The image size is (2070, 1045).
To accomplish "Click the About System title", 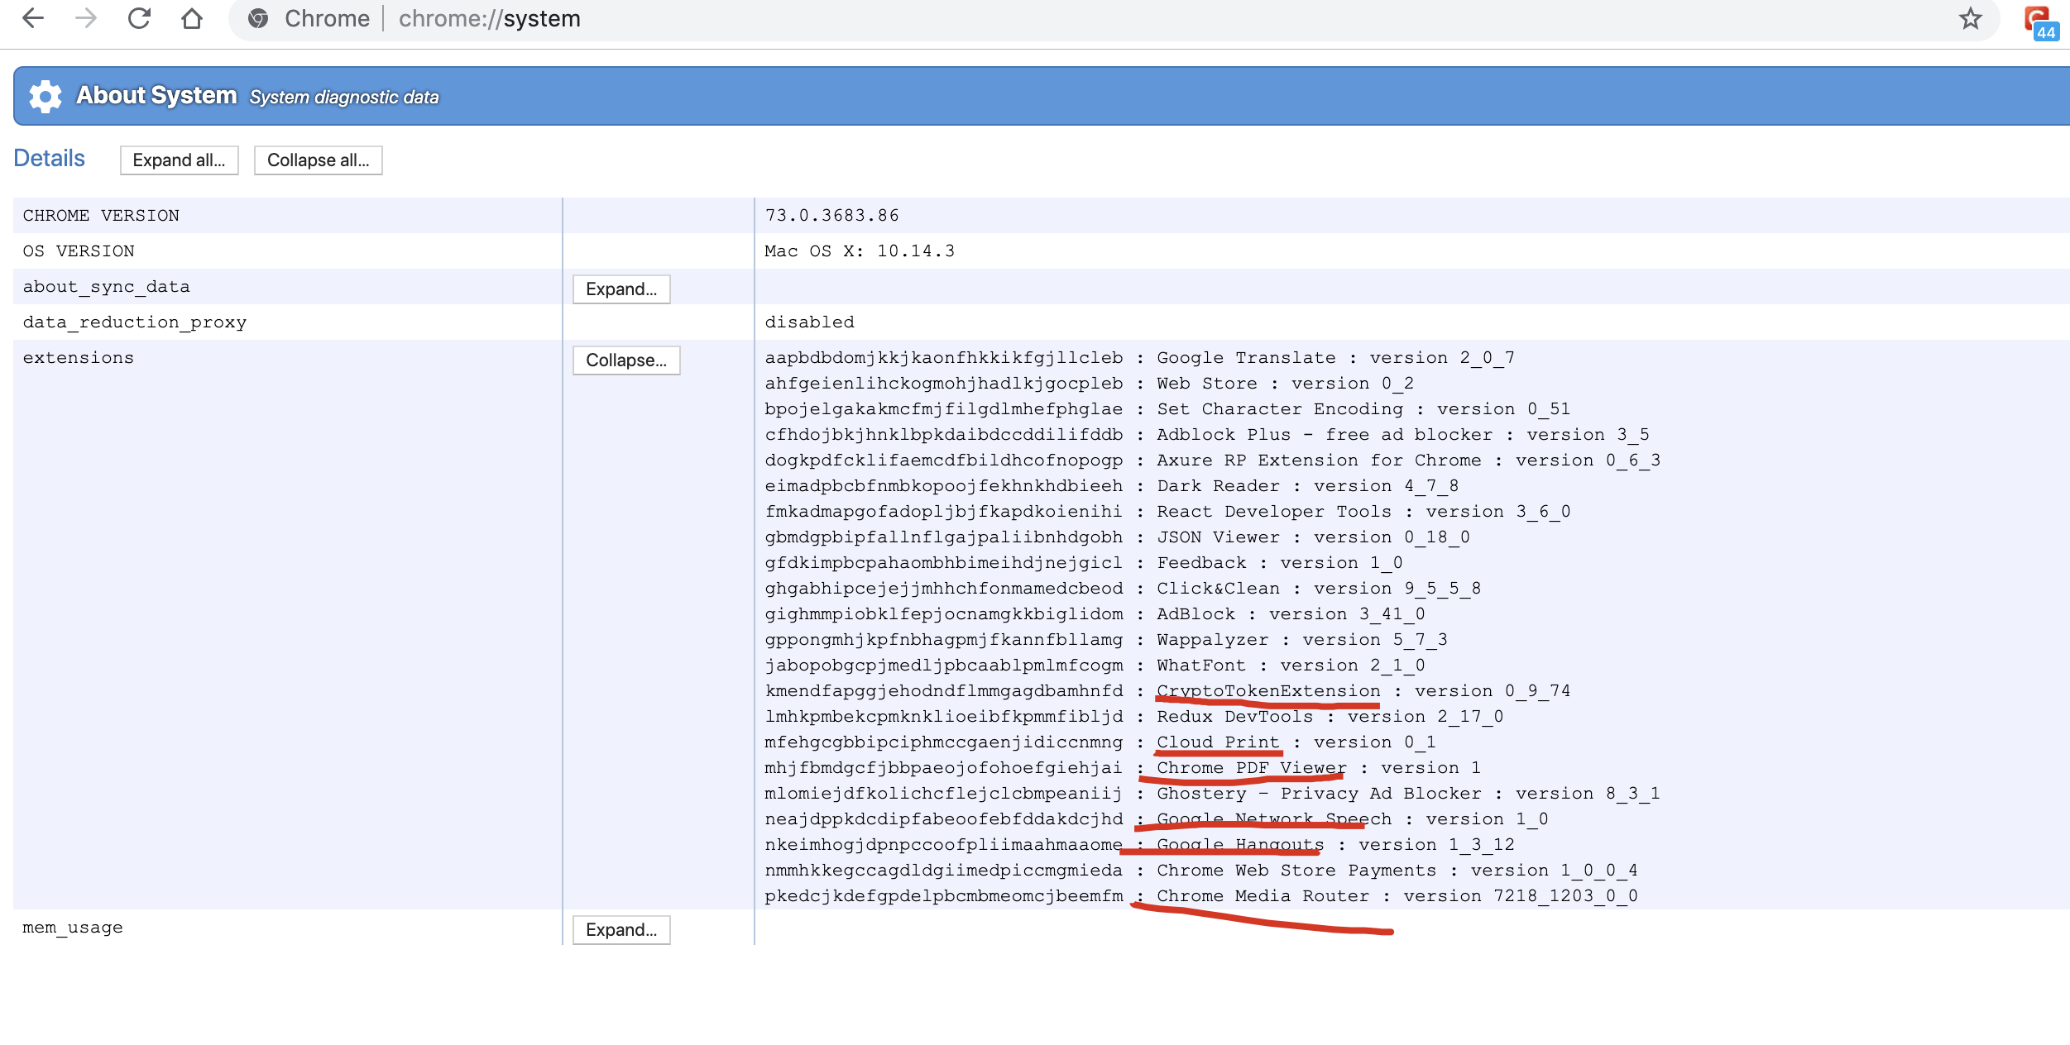I will pos(156,96).
